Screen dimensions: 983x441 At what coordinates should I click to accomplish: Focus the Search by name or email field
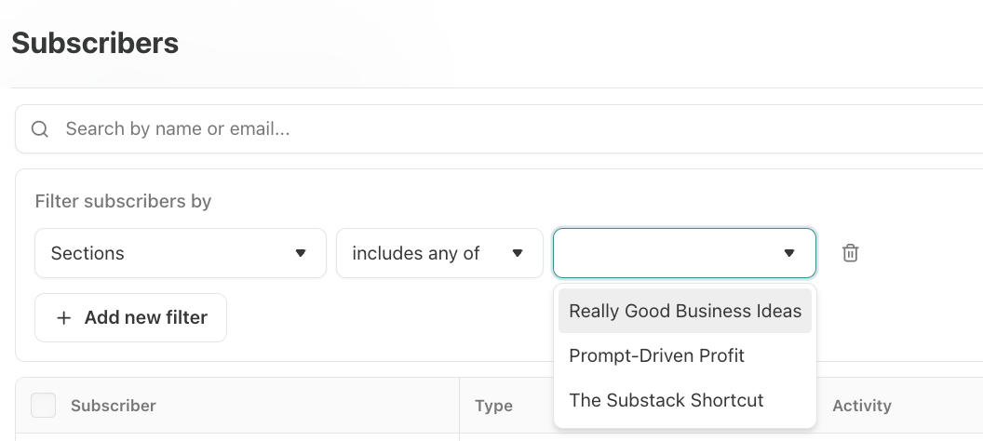[x=465, y=129]
